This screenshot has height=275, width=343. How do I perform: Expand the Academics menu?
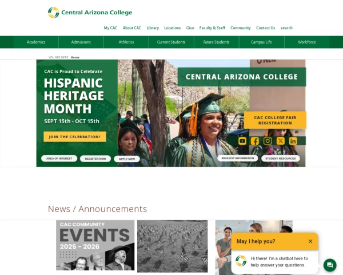[x=36, y=42]
